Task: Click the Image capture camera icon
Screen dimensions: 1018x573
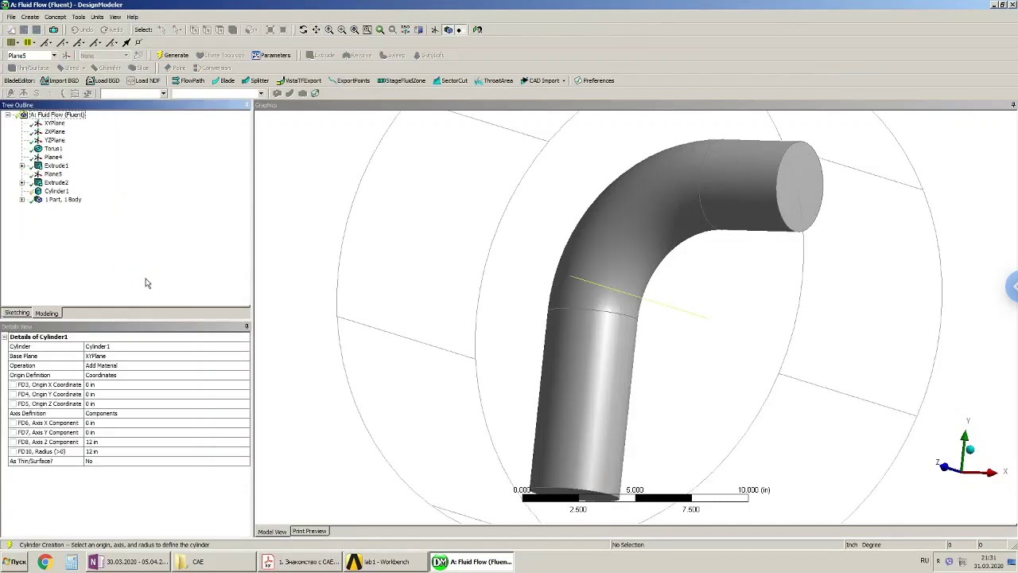Action: pos(53,29)
